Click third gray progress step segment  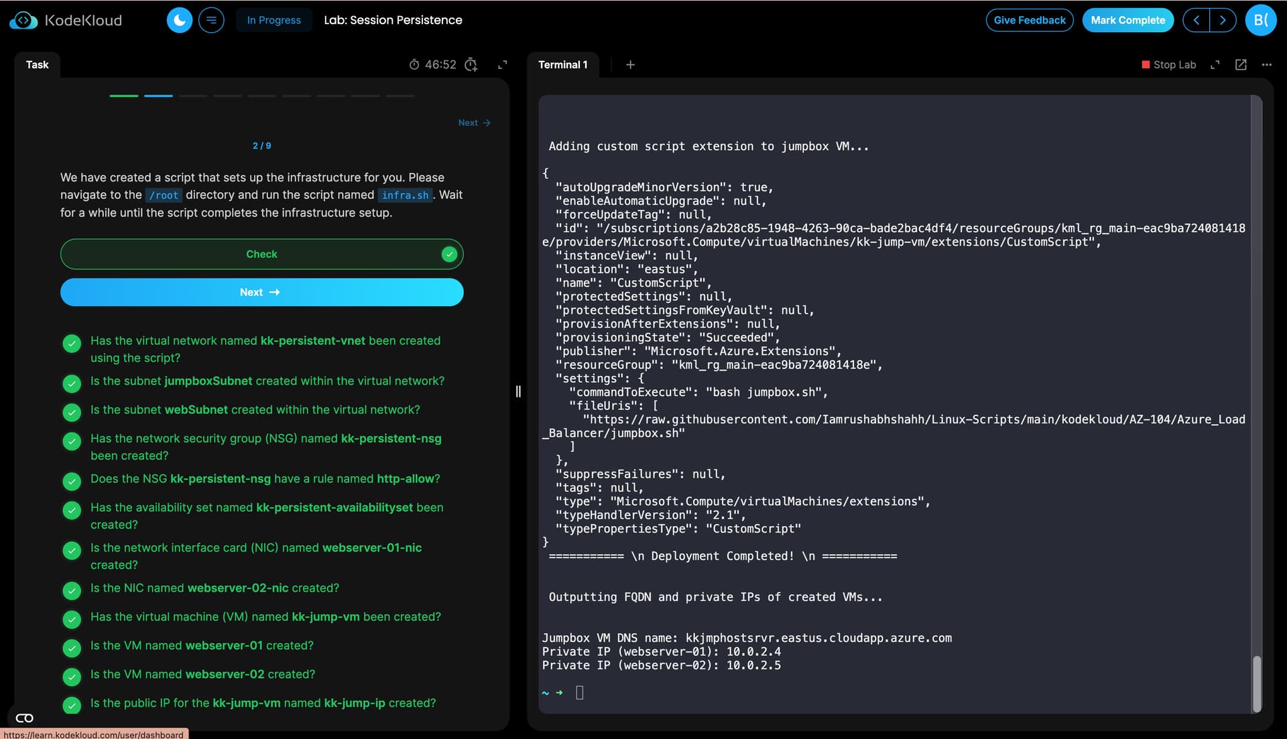(193, 96)
